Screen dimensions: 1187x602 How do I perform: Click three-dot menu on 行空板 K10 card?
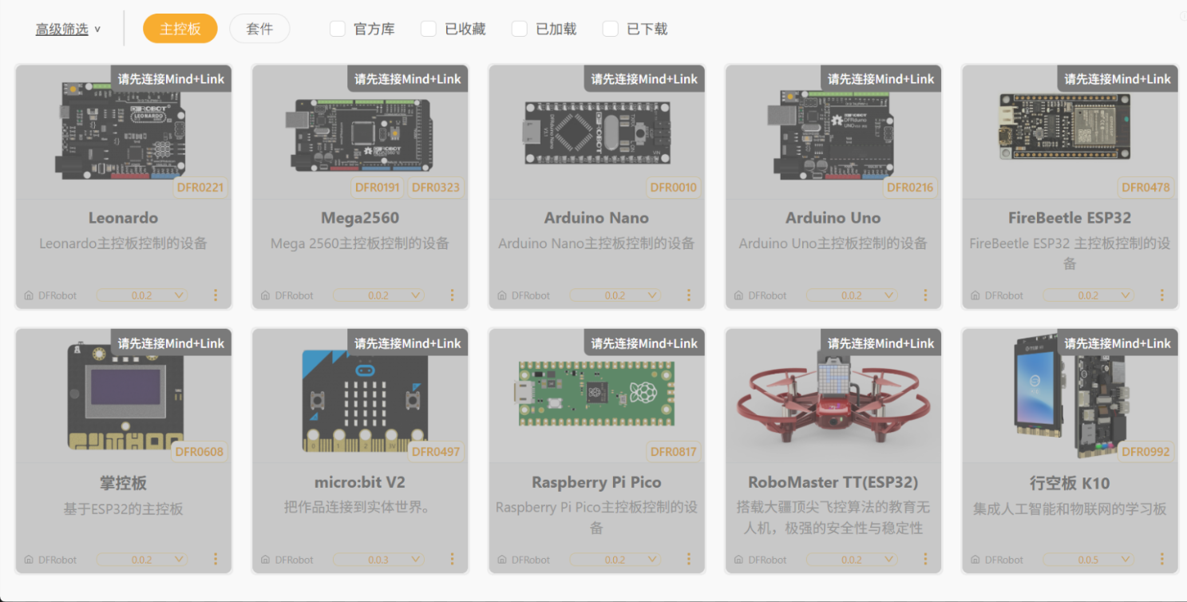tap(1162, 560)
